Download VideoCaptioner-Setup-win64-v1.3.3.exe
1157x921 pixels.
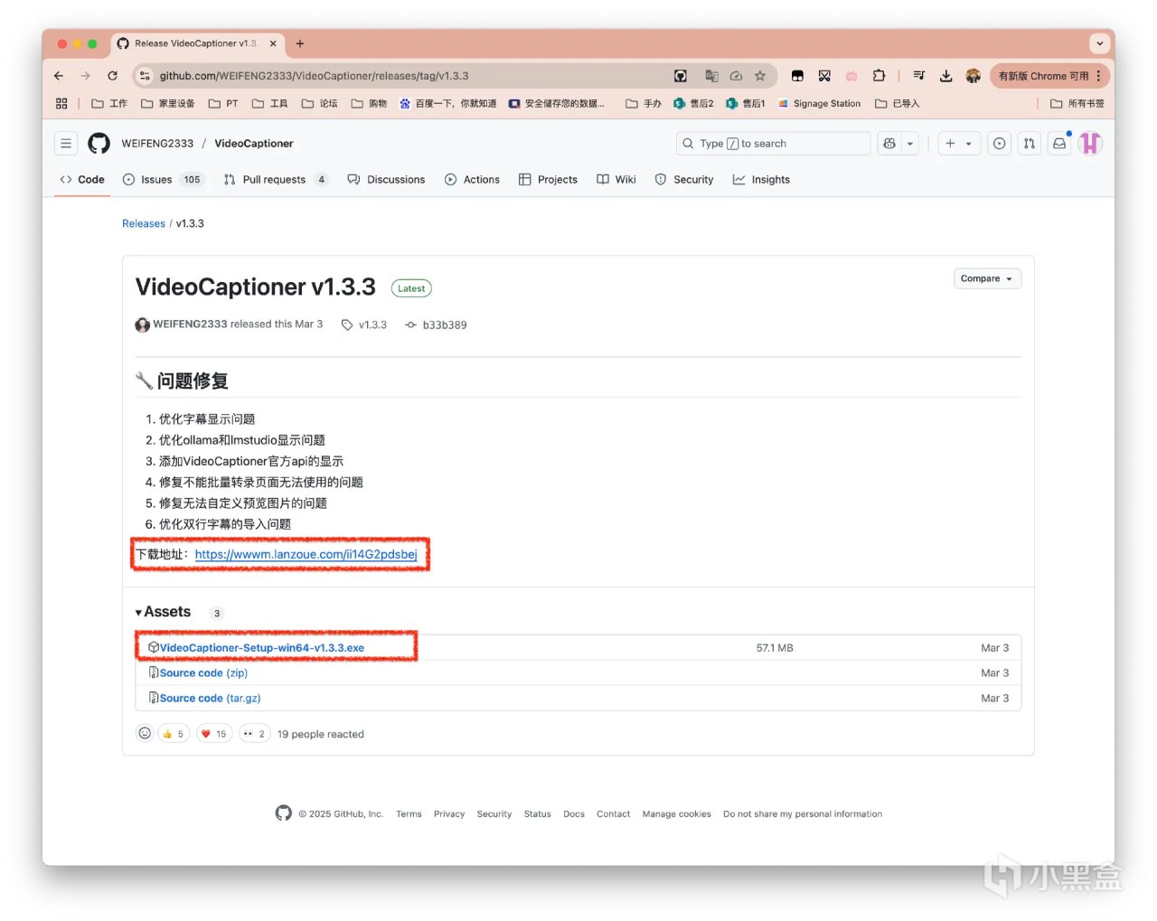pos(262,648)
